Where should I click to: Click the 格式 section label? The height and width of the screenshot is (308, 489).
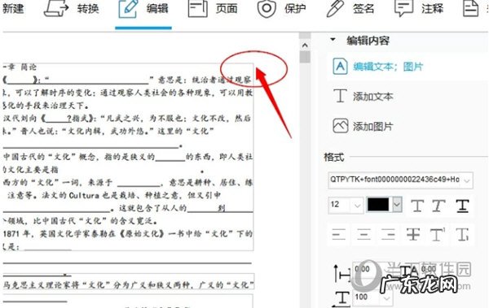[334, 157]
